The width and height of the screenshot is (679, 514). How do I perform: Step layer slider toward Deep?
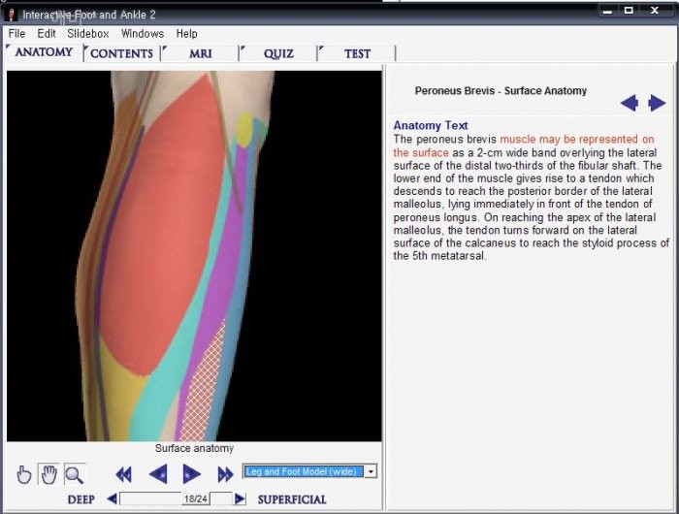coord(112,498)
